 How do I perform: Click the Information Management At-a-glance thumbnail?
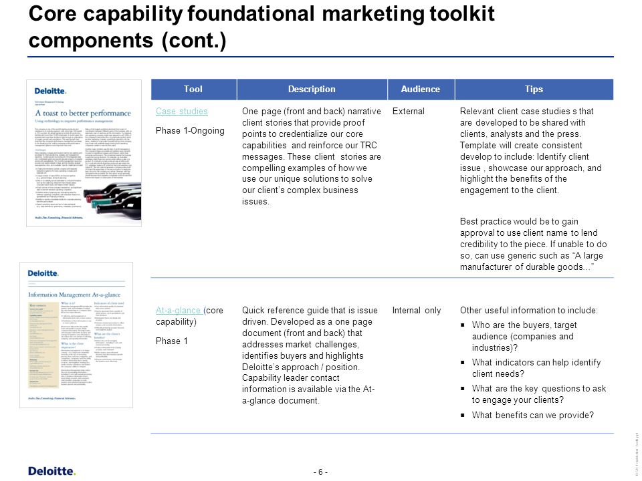coord(76,335)
